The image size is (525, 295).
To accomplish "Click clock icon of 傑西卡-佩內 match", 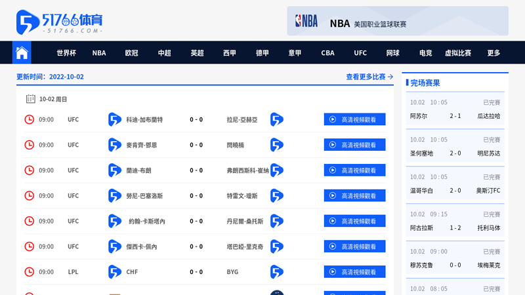I will click(29, 246).
